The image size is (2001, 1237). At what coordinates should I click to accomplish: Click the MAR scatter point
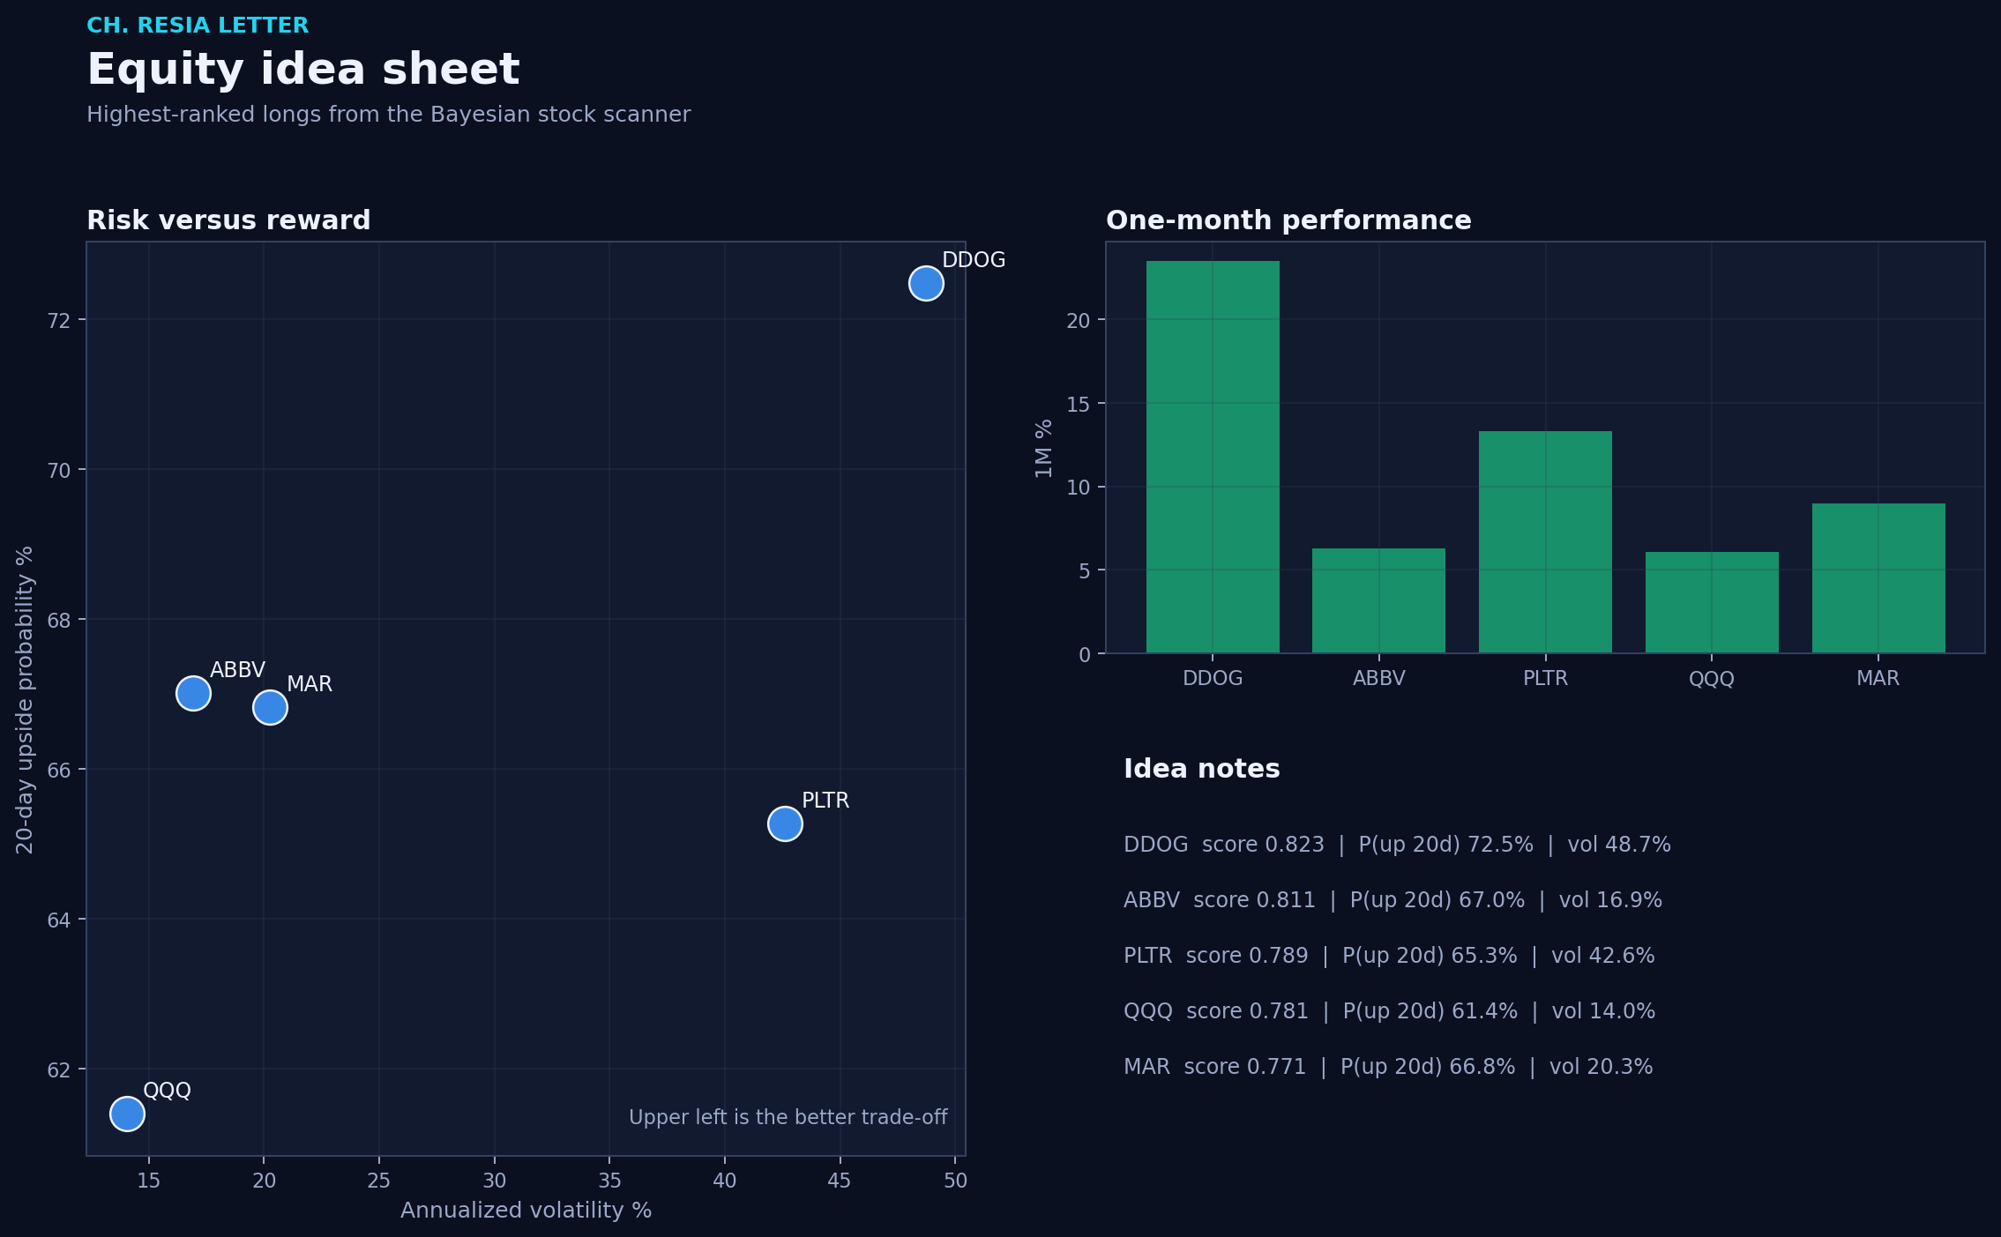click(x=270, y=707)
